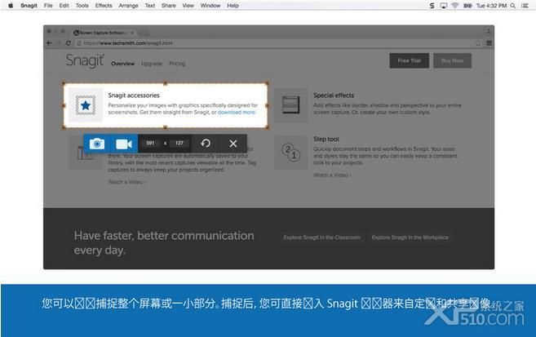
Task: Follow the download more link
Action: click(x=237, y=112)
